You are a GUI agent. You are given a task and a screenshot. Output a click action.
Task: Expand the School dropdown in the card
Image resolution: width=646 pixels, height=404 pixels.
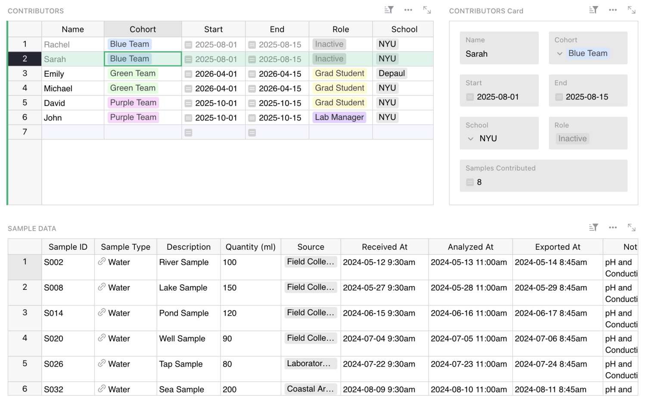pyautogui.click(x=471, y=139)
